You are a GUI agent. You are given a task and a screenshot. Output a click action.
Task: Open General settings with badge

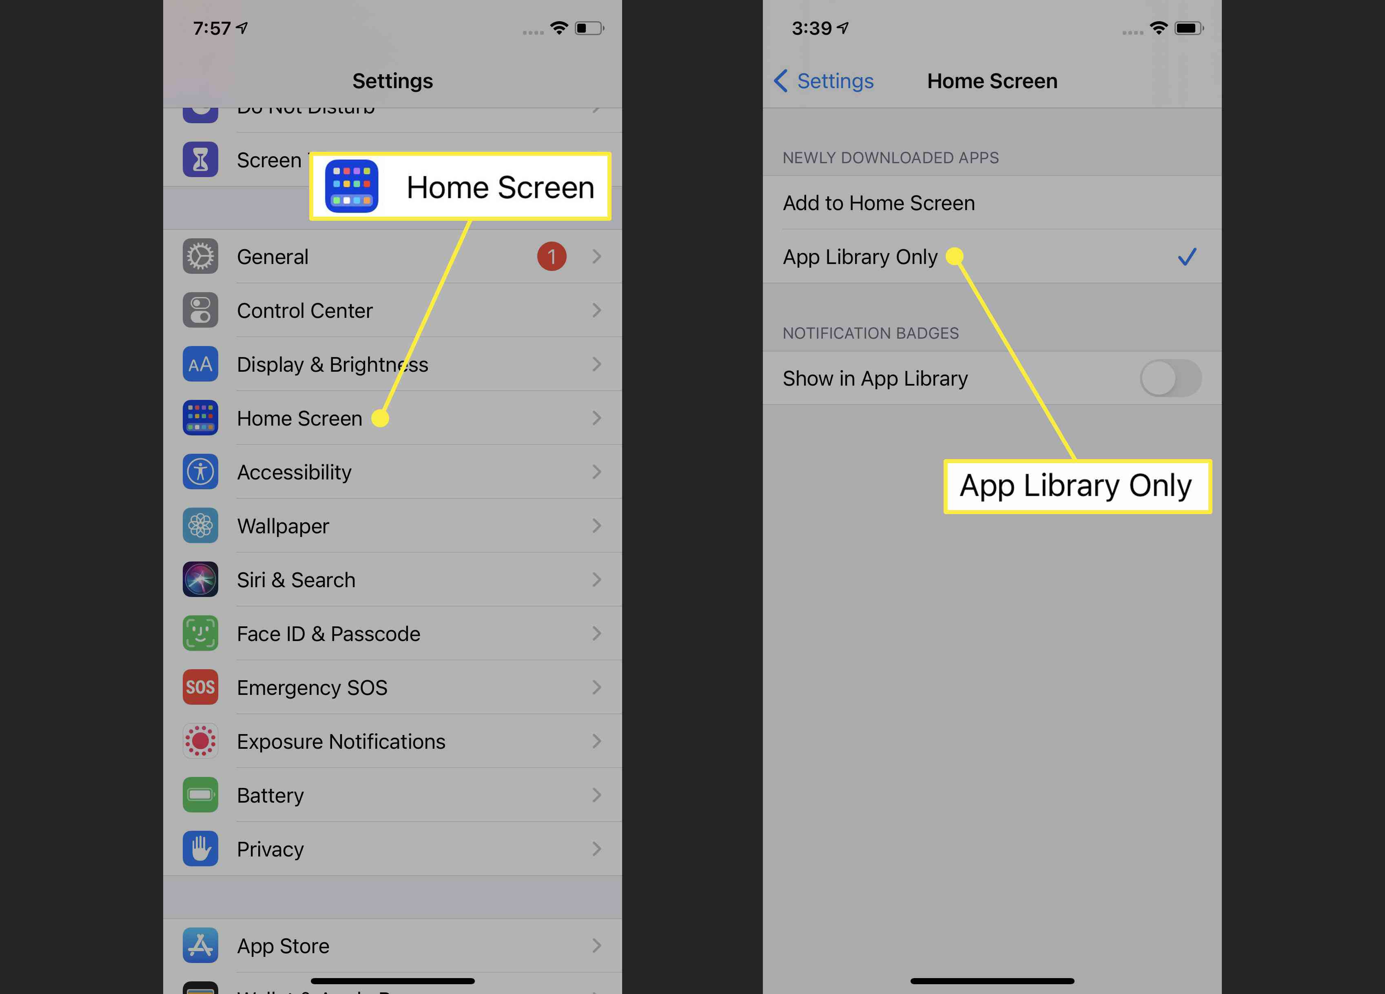(392, 256)
